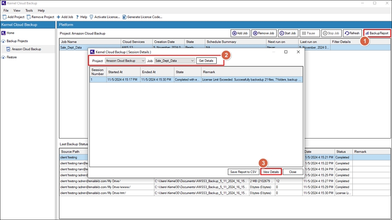This screenshot has height=220, width=392.
Task: Open the File menu
Action: pos(6,11)
